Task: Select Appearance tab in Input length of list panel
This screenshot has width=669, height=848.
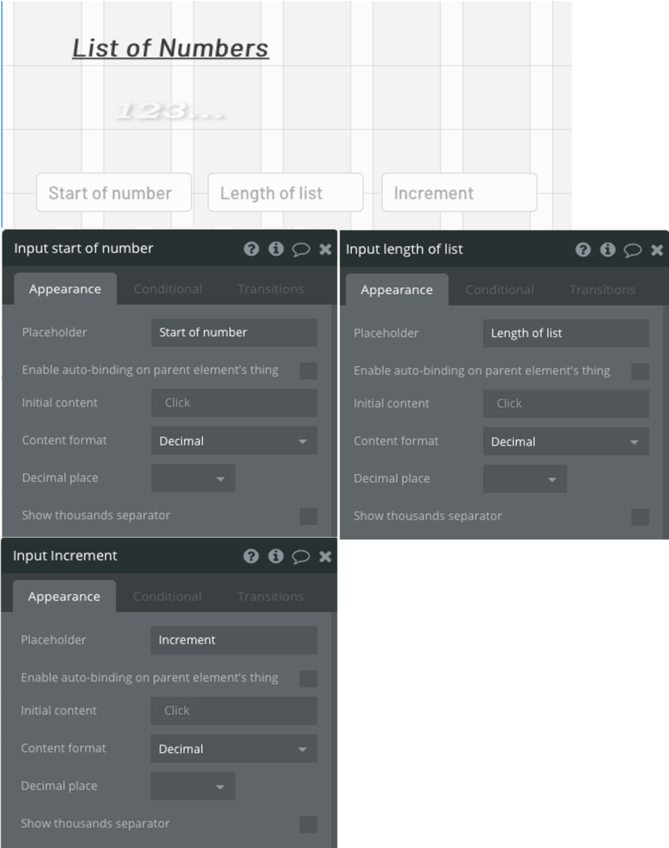Action: (396, 290)
